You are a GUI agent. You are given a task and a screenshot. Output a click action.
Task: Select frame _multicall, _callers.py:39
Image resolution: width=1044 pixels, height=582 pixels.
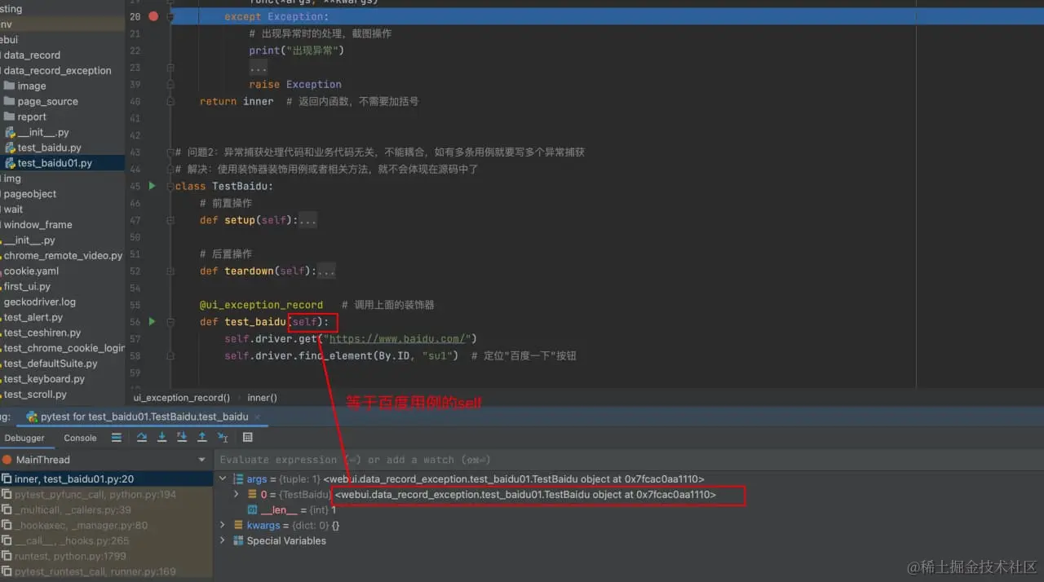pyautogui.click(x=106, y=510)
